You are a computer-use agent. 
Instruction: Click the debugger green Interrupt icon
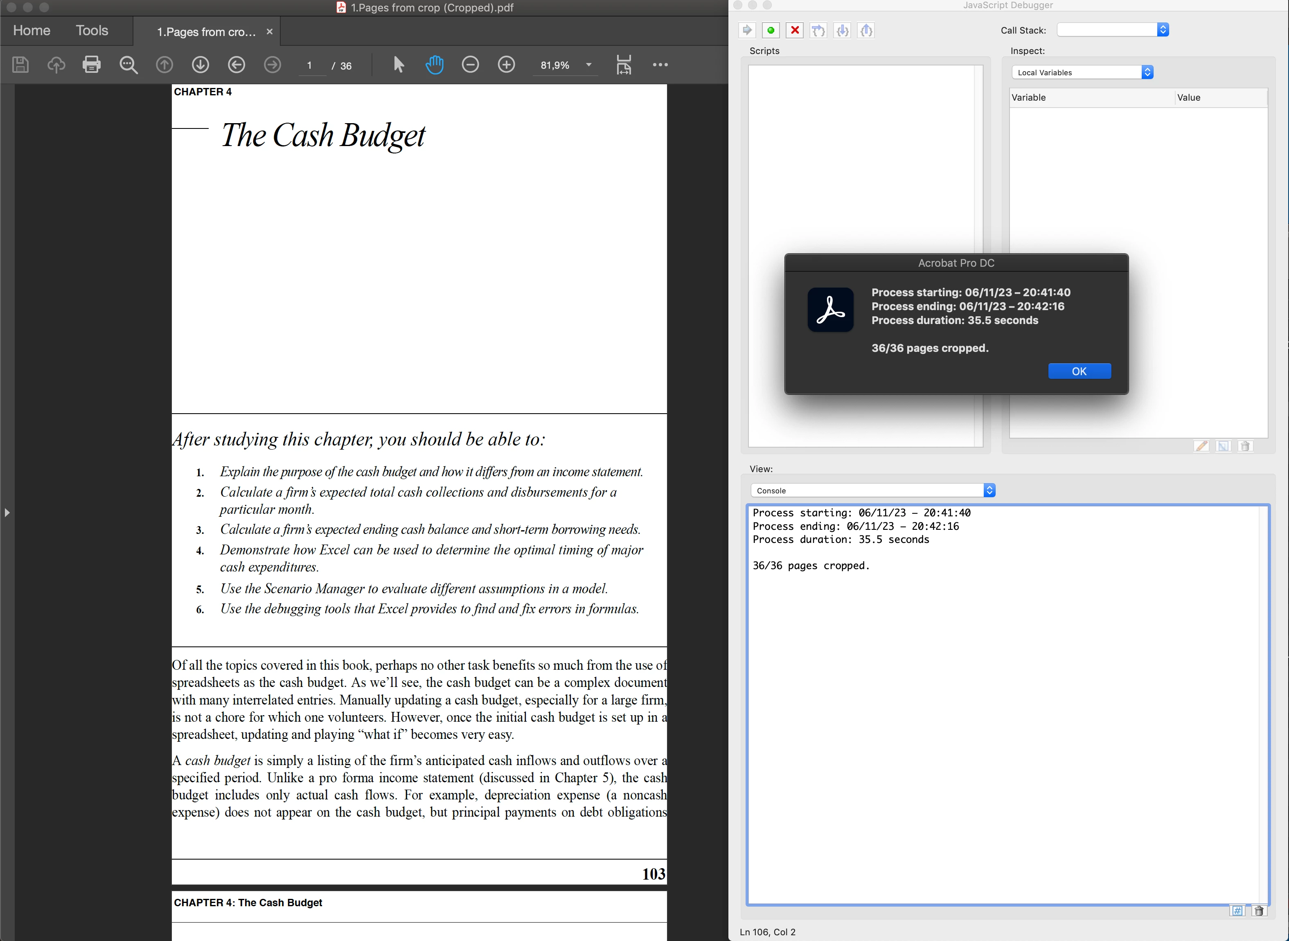coord(771,30)
